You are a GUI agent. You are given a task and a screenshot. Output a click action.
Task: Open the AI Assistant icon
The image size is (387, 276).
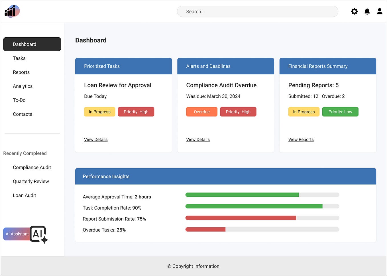click(x=38, y=234)
